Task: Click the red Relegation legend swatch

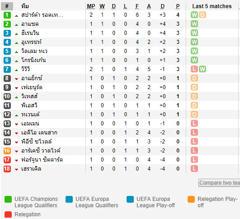Action: 8,214
